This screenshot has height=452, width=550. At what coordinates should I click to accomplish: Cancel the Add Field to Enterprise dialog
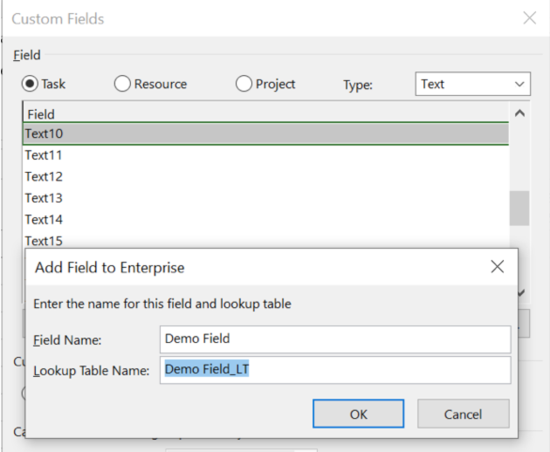click(x=463, y=414)
